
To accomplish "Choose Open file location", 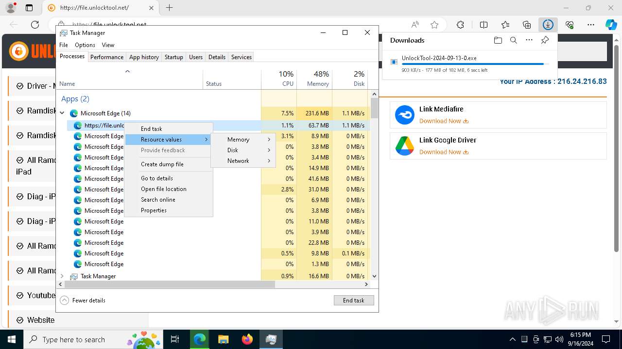I will coord(169,189).
